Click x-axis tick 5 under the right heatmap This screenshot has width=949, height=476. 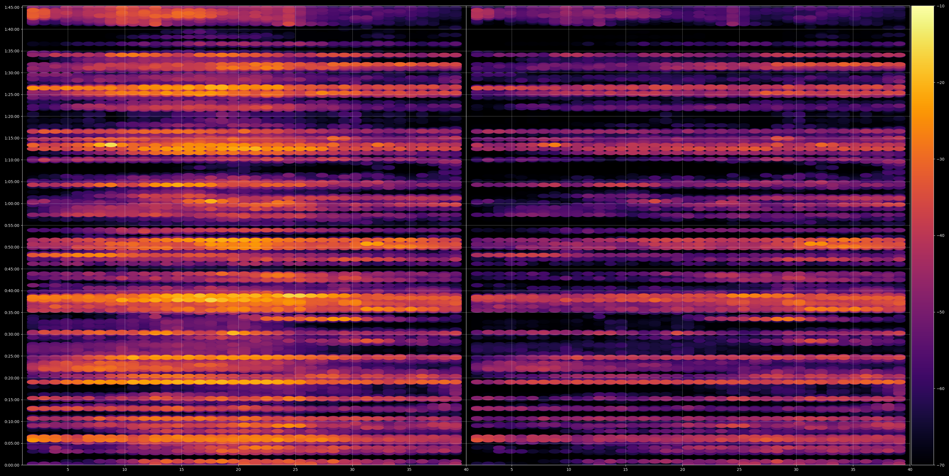(x=512, y=469)
